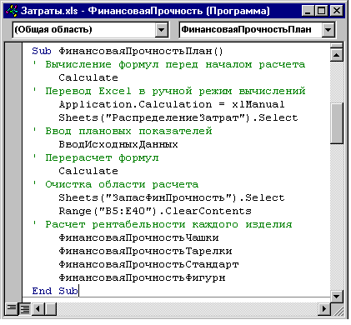The width and height of the screenshot is (351, 325).
Task: Click the line Sub ФинансоваяПрочностьПлан()
Action: 128,51
